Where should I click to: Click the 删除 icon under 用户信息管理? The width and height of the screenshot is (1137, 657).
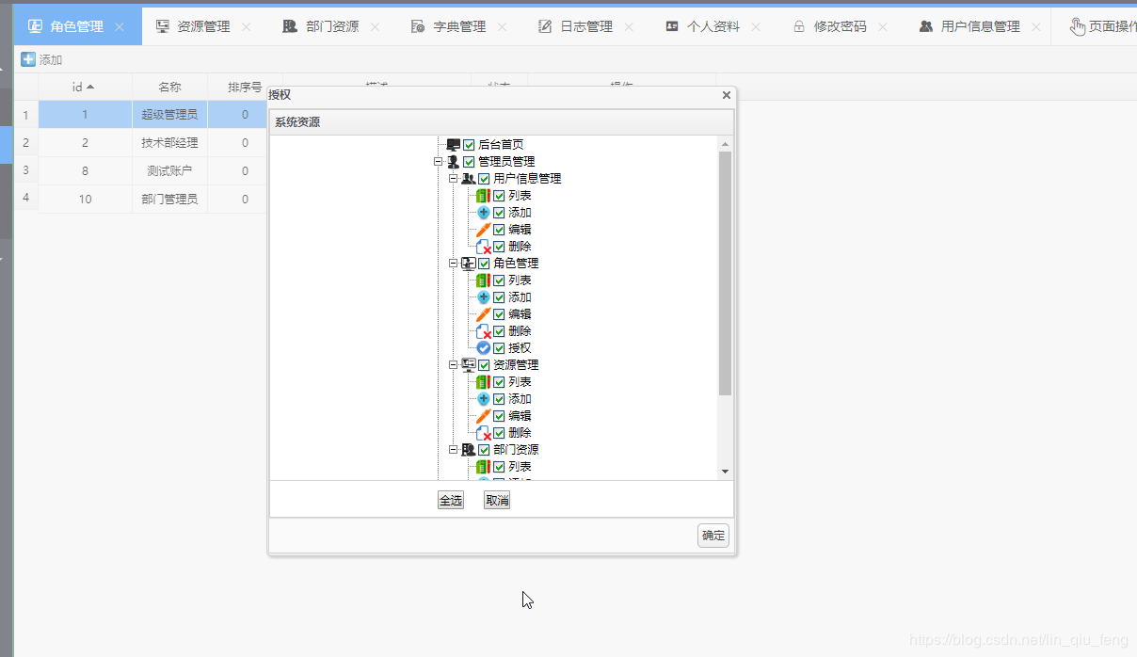[484, 247]
